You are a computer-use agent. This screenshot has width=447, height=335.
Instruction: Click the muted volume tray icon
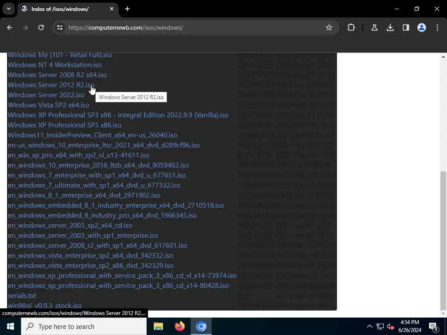pyautogui.click(x=390, y=326)
